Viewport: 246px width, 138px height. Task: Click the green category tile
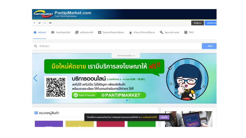coord(141,124)
